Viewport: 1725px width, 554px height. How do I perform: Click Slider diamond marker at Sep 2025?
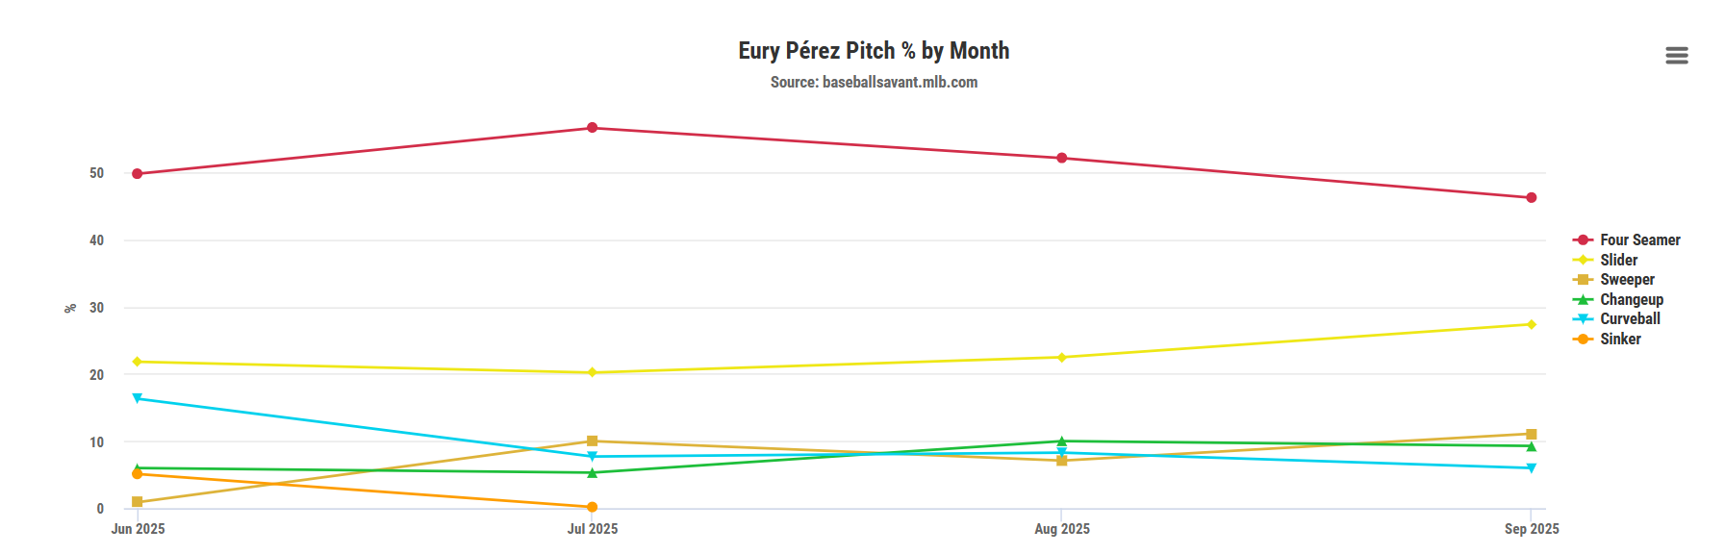[x=1532, y=324]
